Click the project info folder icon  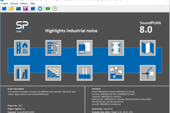(x=33, y=9)
